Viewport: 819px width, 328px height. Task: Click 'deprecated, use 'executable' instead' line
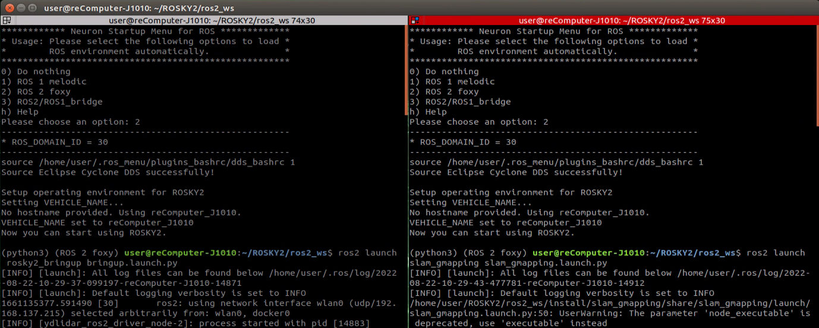(x=511, y=323)
